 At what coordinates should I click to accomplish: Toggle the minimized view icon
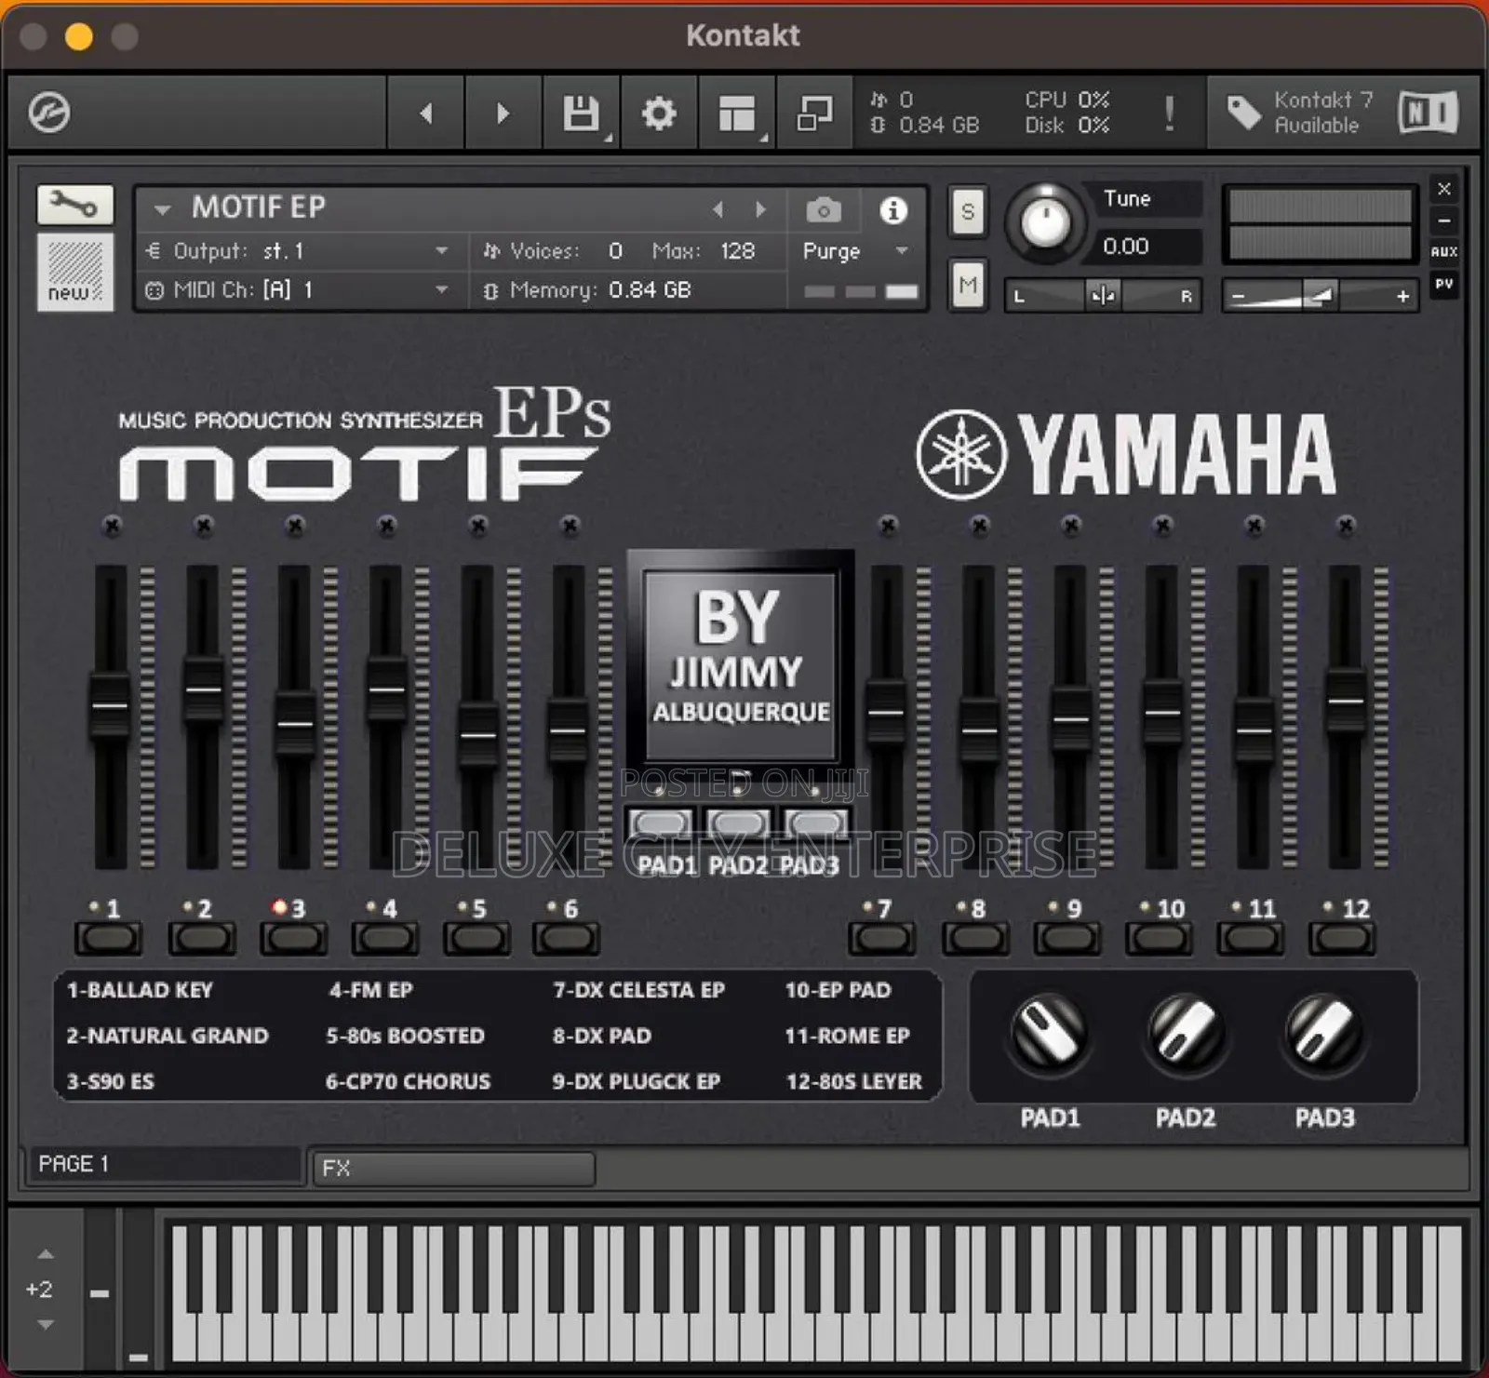pos(815,114)
